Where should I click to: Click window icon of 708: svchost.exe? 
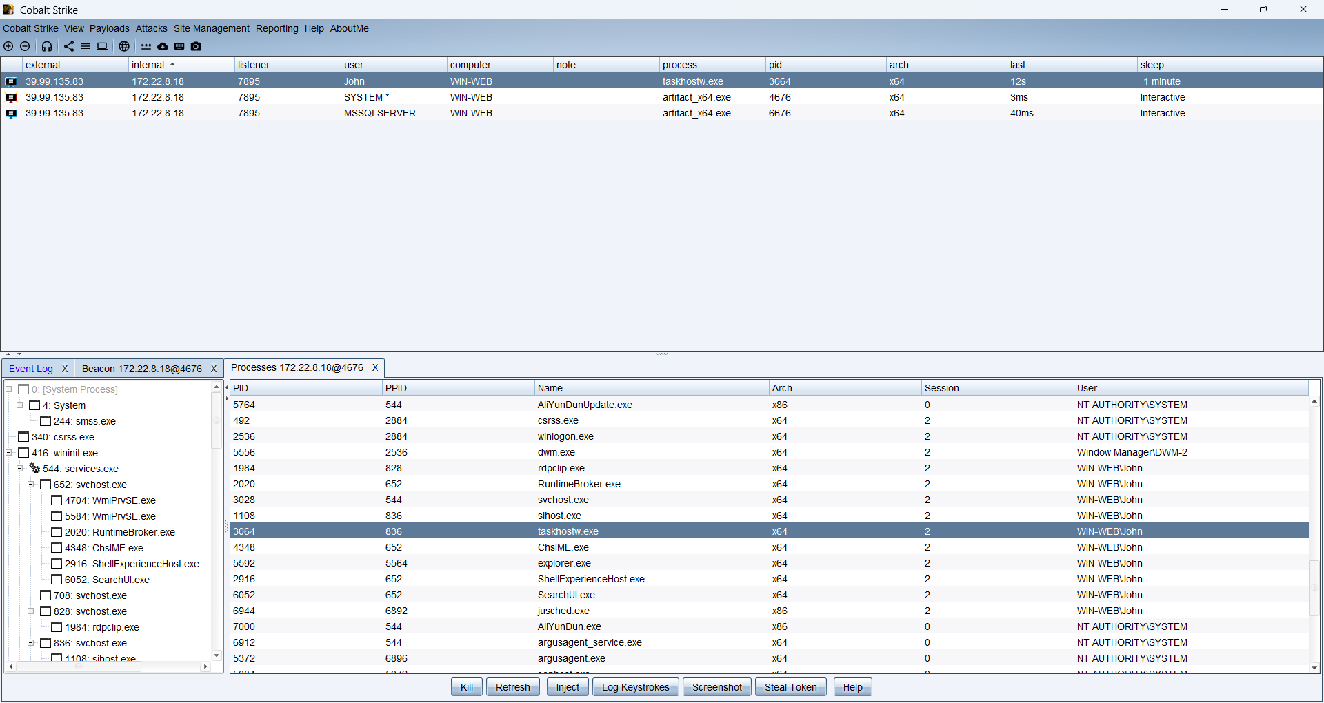(46, 595)
